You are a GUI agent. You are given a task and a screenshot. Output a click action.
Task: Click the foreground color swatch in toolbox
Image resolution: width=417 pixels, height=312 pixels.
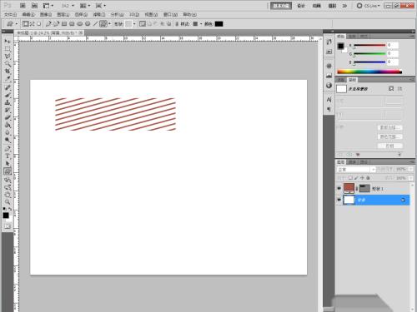[6, 215]
